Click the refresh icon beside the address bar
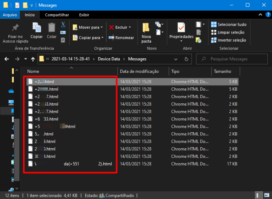 186,59
